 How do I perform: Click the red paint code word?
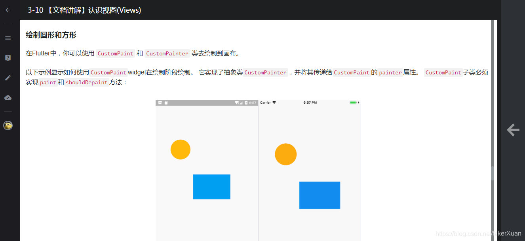tap(48, 82)
